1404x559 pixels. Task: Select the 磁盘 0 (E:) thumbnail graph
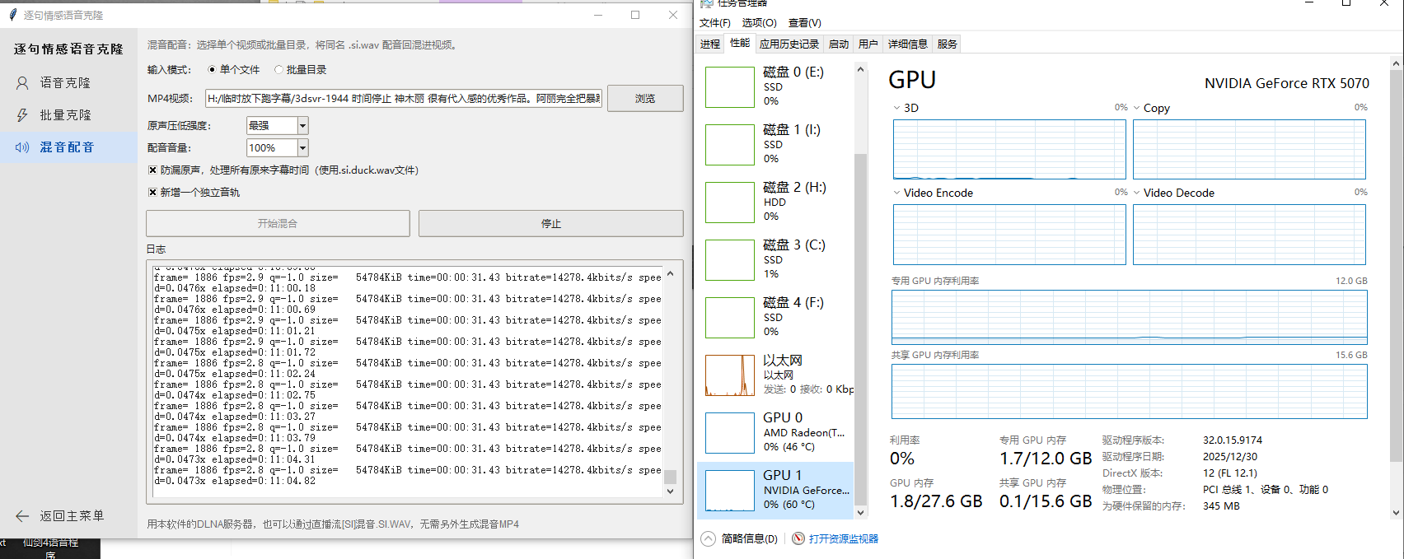click(730, 86)
